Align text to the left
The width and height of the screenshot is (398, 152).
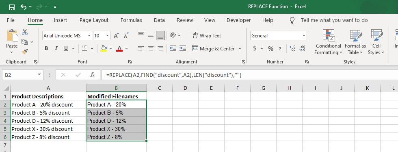[x=141, y=48]
